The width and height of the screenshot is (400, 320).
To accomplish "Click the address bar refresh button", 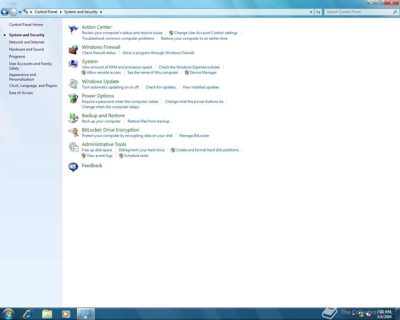I will point(318,12).
